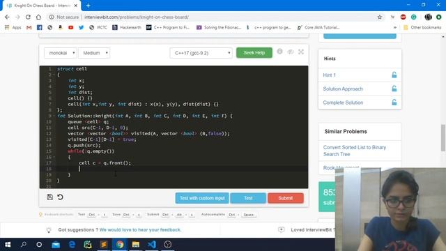This screenshot has width=446, height=251.
Task: Click the browser Back arrow
Action: 7,17
